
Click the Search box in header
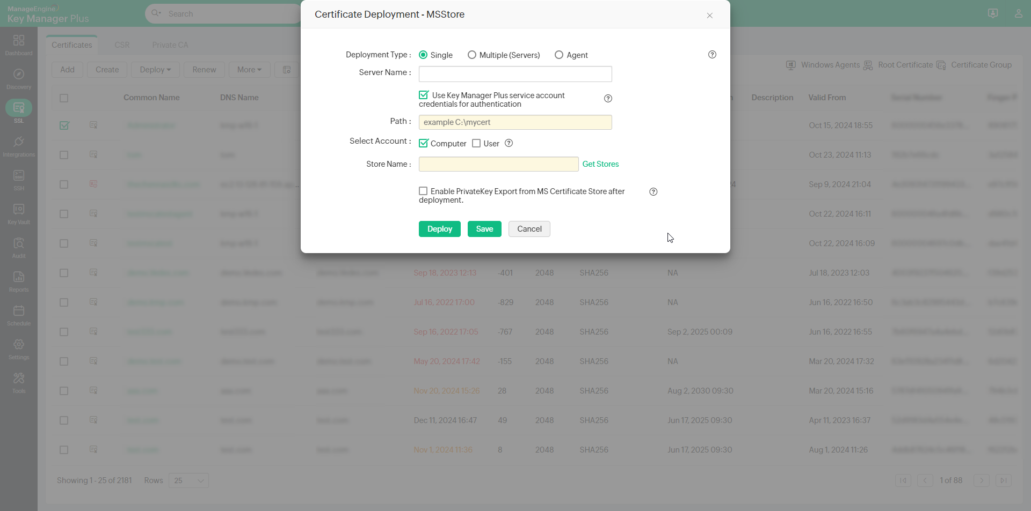(x=231, y=13)
